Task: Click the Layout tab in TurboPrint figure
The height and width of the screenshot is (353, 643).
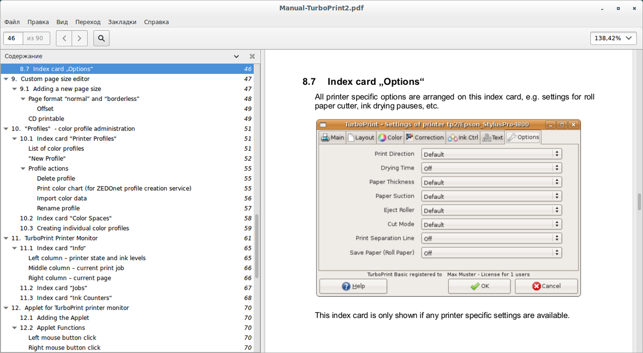Action: click(361, 138)
